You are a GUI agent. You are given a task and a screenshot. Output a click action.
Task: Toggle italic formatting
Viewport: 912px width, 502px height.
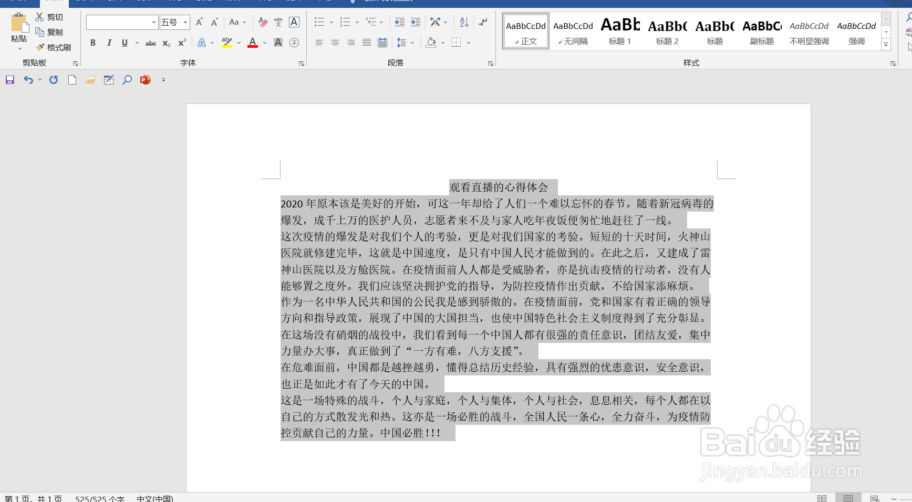tap(109, 43)
